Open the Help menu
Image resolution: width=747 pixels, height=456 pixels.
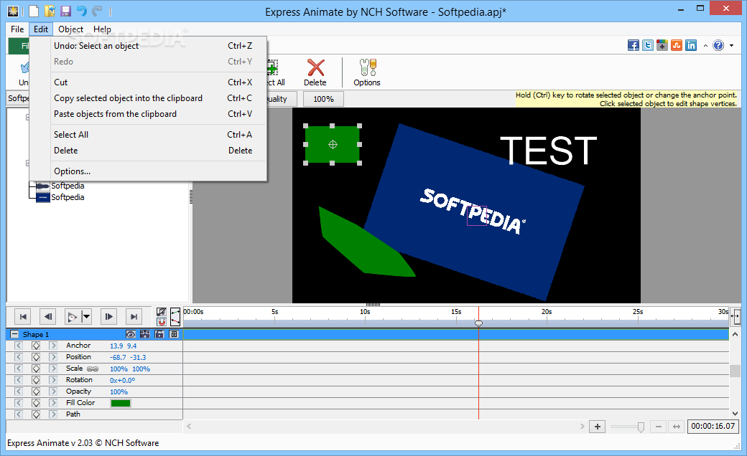coord(102,29)
